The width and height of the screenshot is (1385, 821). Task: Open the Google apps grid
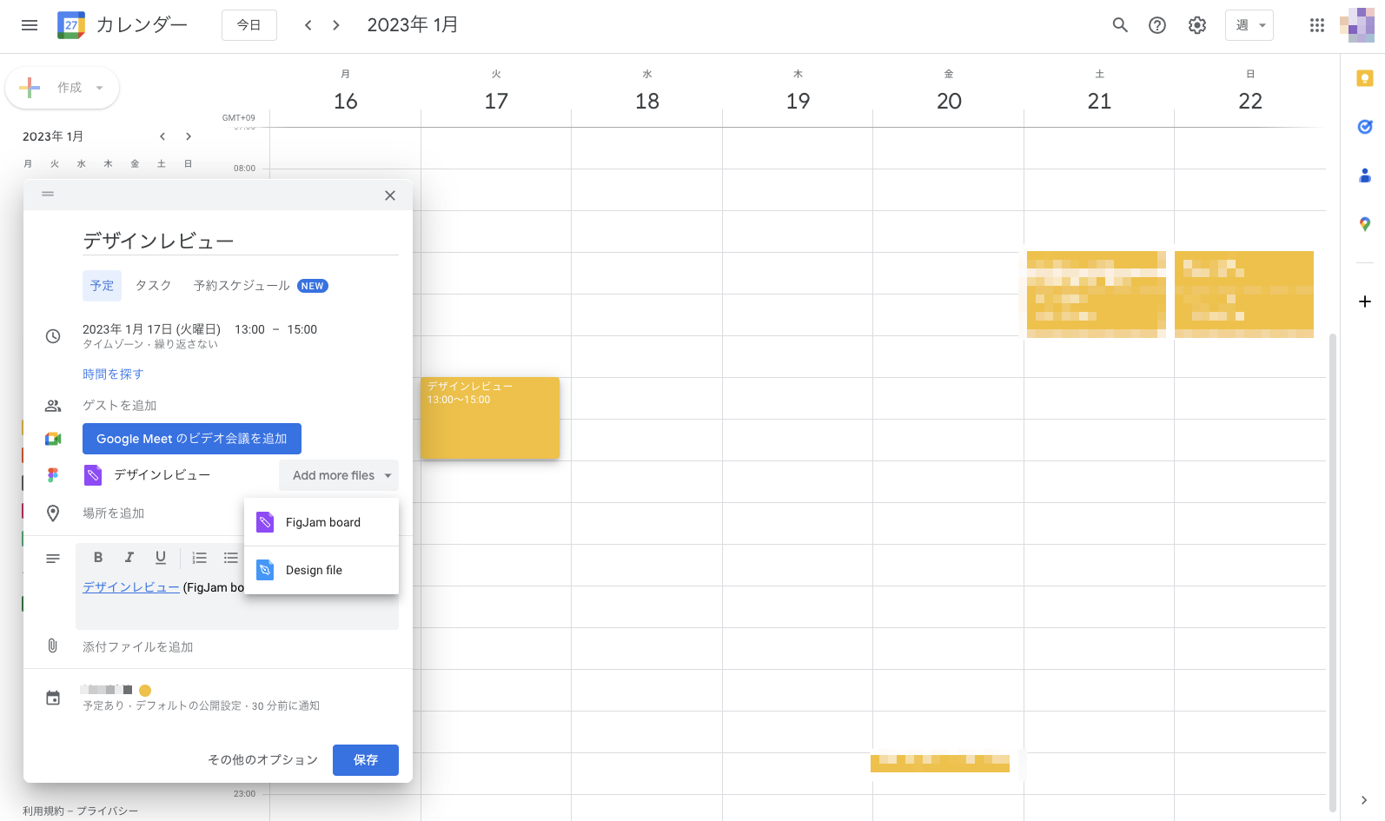(x=1316, y=25)
